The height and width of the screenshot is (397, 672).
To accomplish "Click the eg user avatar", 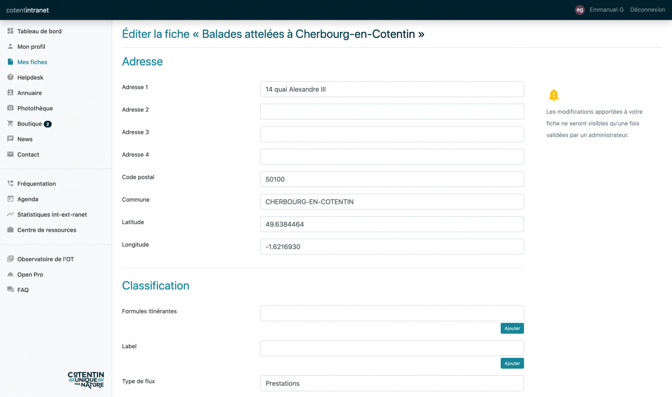I will [x=580, y=10].
